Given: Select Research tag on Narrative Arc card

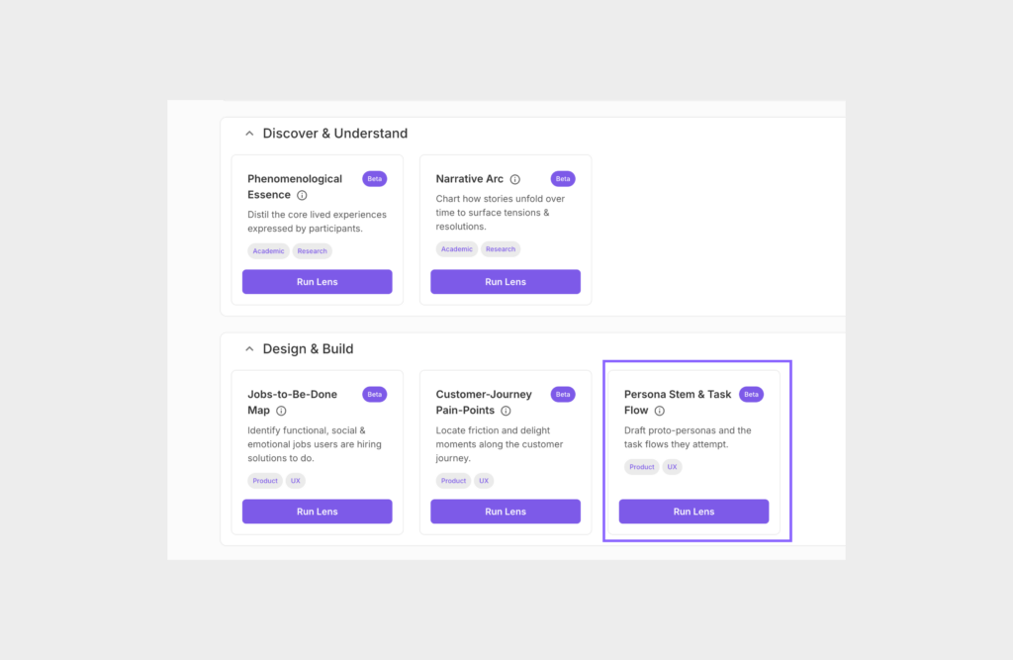Looking at the screenshot, I should pos(501,249).
